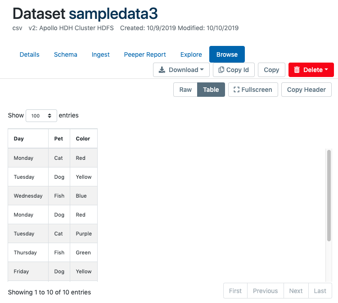Click the plain Copy button

pyautogui.click(x=271, y=70)
